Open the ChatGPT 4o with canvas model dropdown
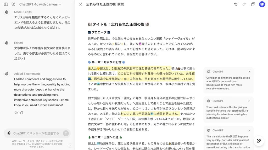268x150 pixels. click(x=40, y=4)
